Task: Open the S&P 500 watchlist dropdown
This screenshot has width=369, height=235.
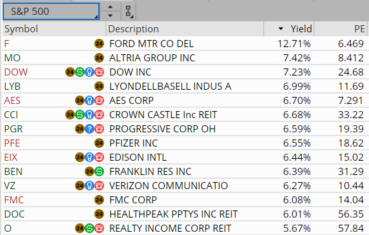Action: pyautogui.click(x=51, y=11)
